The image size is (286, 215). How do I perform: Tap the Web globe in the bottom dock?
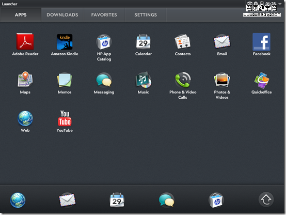[18, 200]
